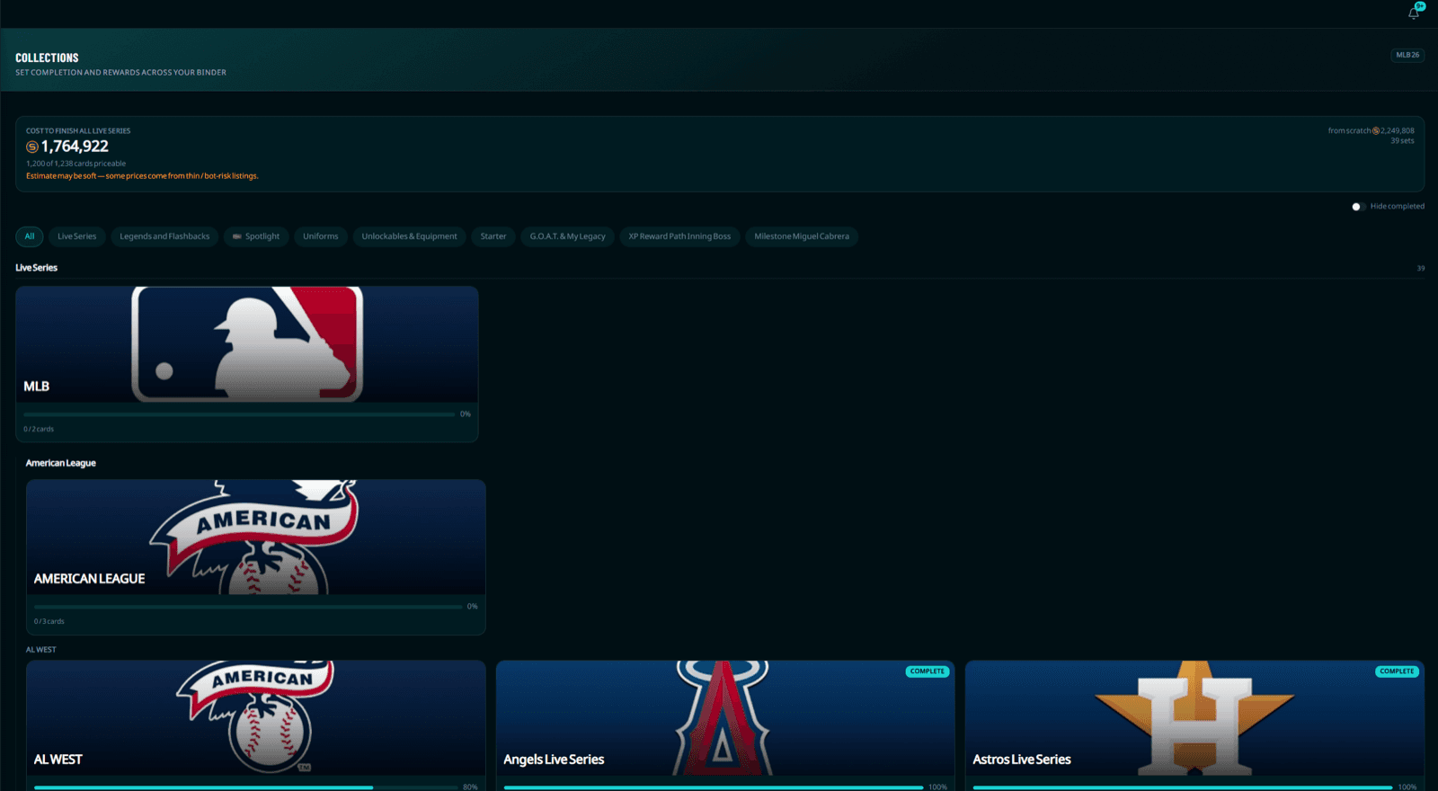Select the Uniforms filter tab

[x=321, y=236]
